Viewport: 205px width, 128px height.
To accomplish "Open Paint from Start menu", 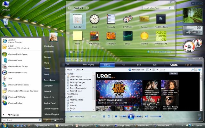I will pyautogui.click(x=21, y=79).
